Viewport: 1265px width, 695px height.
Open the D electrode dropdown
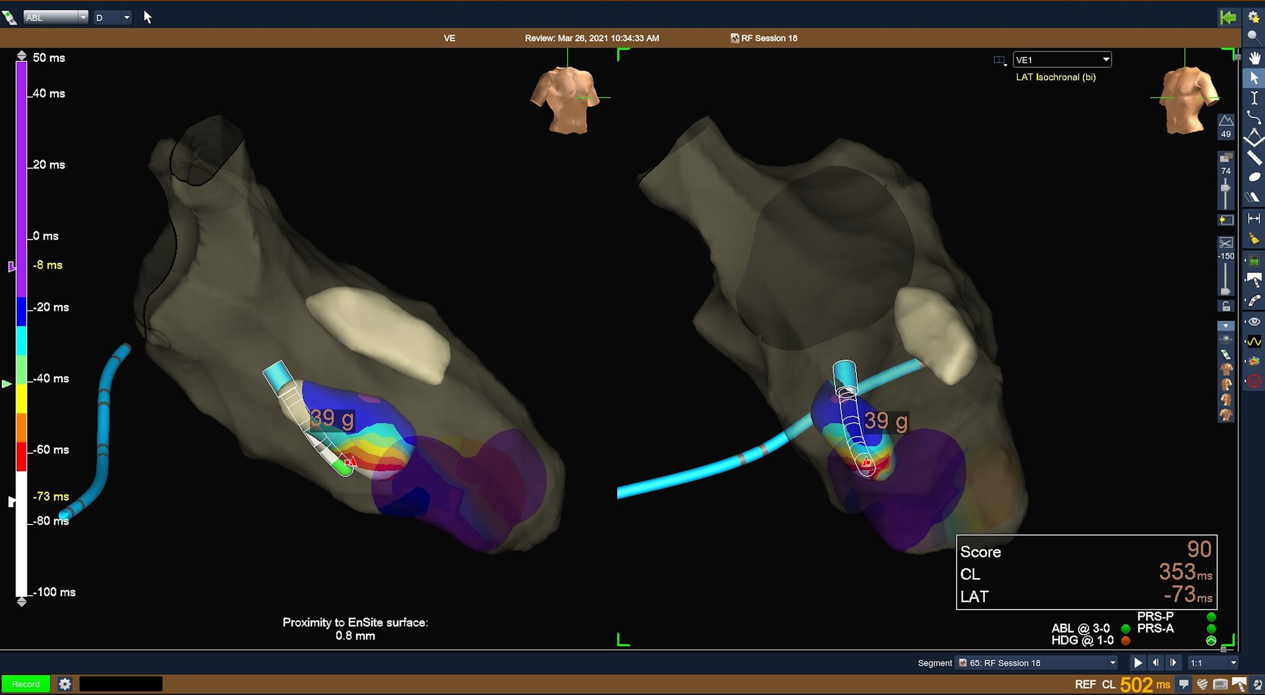pos(112,17)
